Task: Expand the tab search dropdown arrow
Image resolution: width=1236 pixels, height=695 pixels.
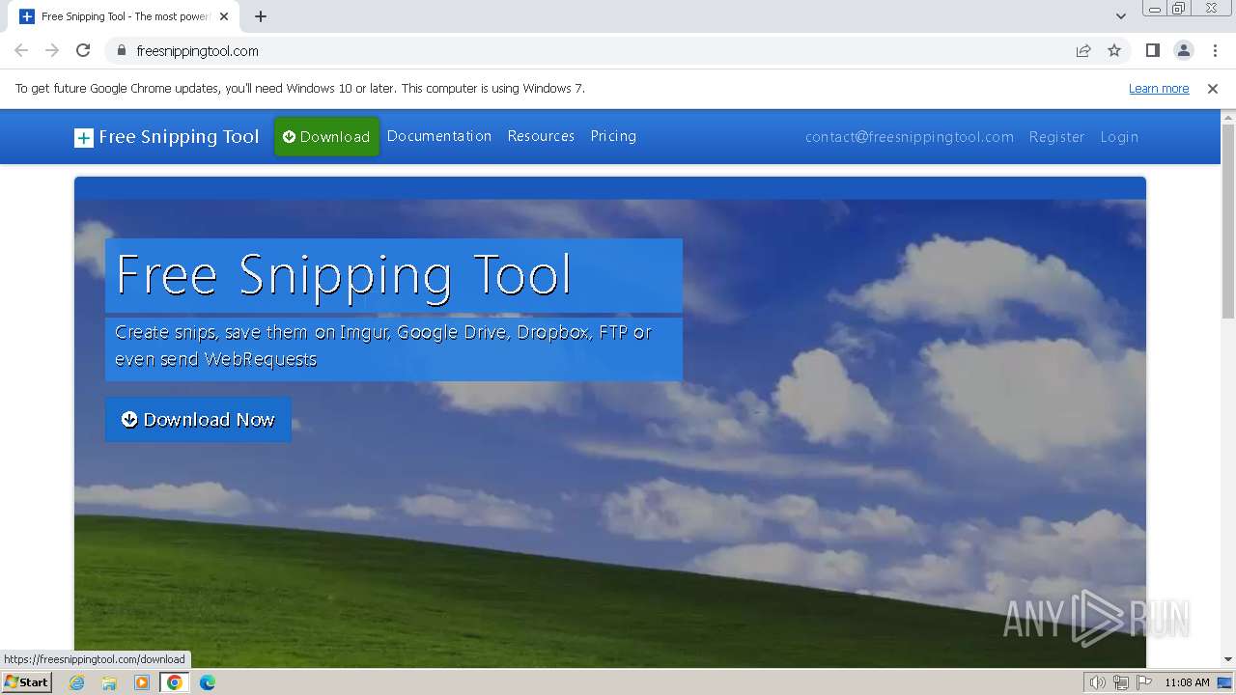Action: pos(1120,16)
